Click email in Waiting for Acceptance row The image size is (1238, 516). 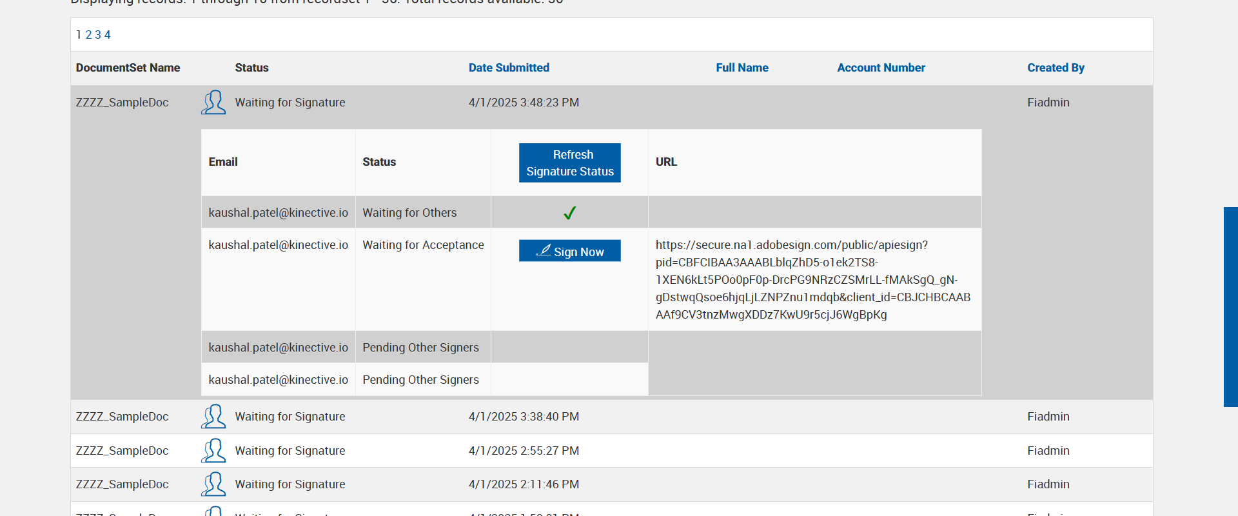pos(278,245)
